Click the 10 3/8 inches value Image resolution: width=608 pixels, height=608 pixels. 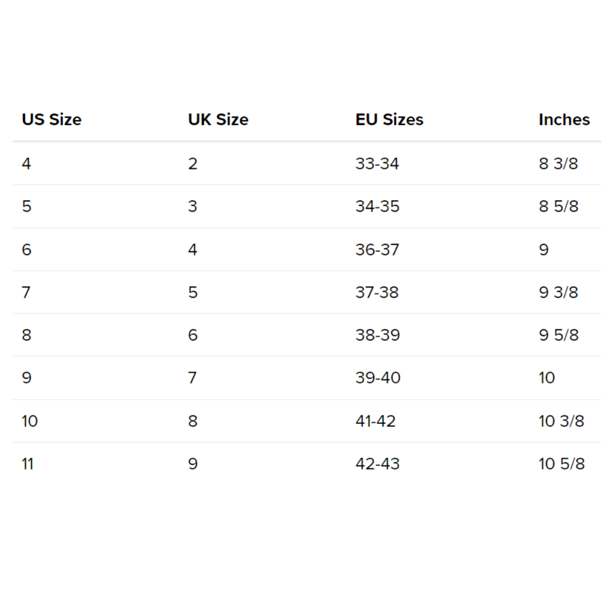tap(561, 421)
